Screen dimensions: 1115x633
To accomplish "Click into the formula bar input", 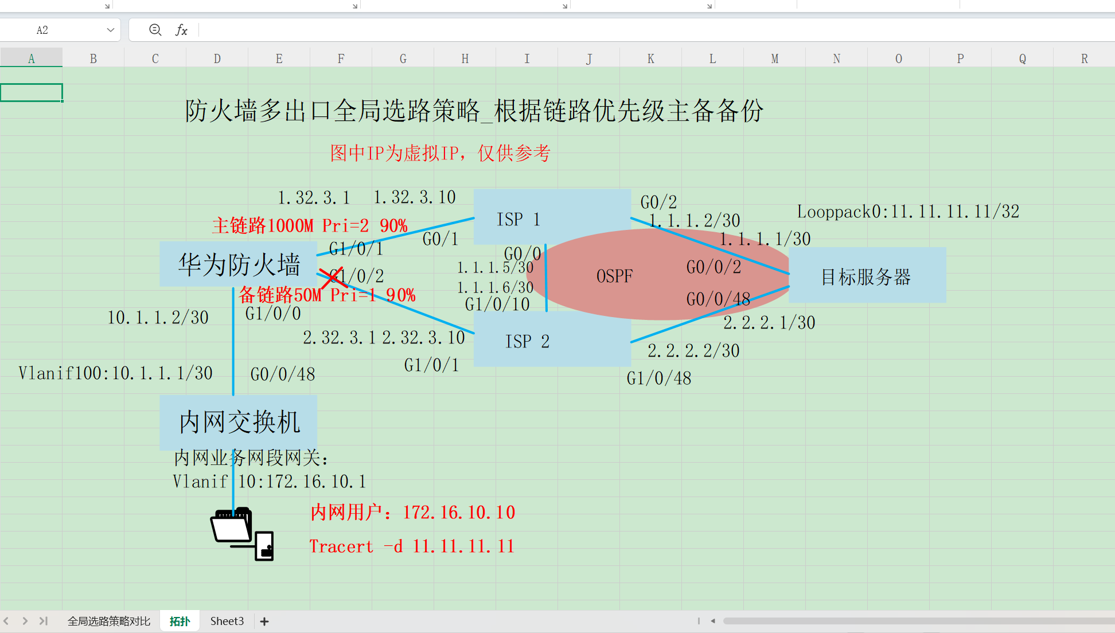I will tap(631, 30).
